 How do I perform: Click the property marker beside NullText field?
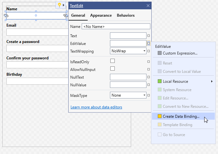[x=148, y=77]
